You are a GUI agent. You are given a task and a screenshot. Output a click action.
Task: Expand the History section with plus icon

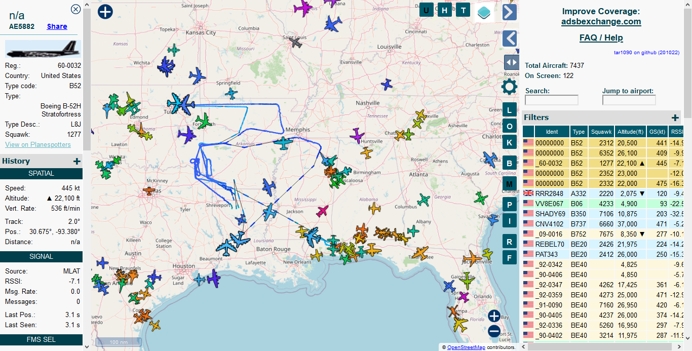76,161
